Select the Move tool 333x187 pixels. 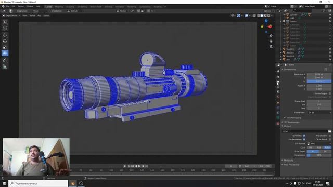(x=5, y=35)
